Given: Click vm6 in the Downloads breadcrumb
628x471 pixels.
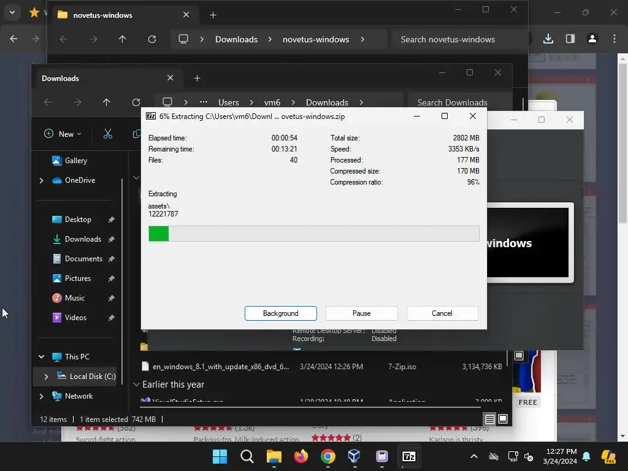Looking at the screenshot, I should [x=272, y=102].
